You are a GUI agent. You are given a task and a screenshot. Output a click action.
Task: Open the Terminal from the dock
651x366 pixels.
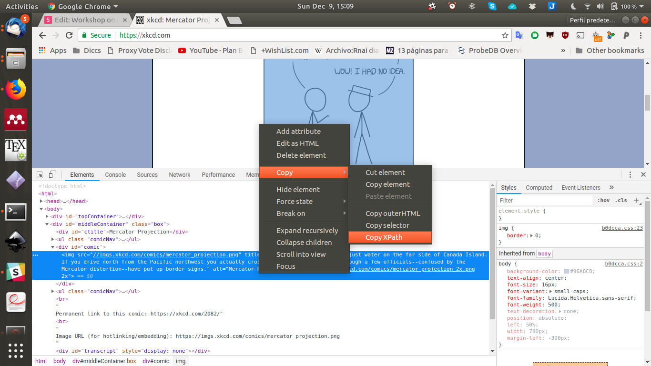click(x=16, y=212)
